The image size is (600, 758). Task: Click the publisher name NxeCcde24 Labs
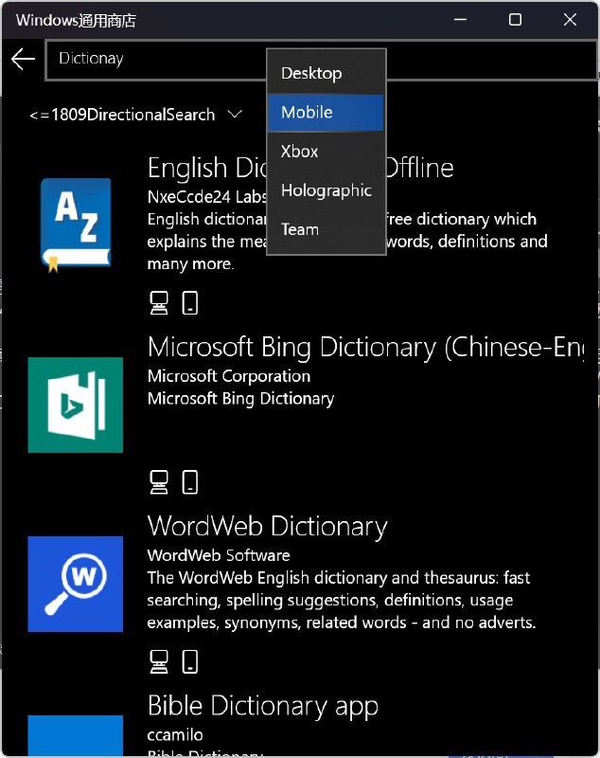click(207, 197)
